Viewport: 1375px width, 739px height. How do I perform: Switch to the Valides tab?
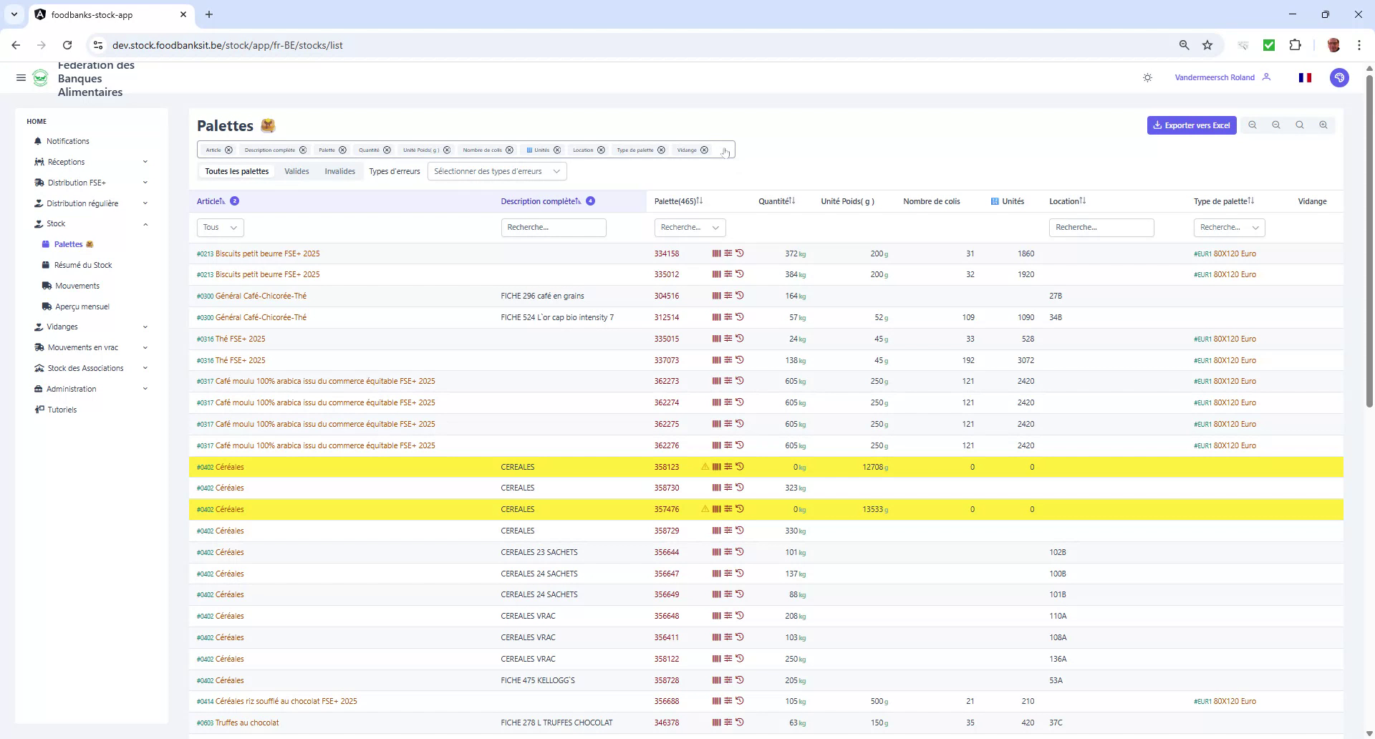click(296, 171)
